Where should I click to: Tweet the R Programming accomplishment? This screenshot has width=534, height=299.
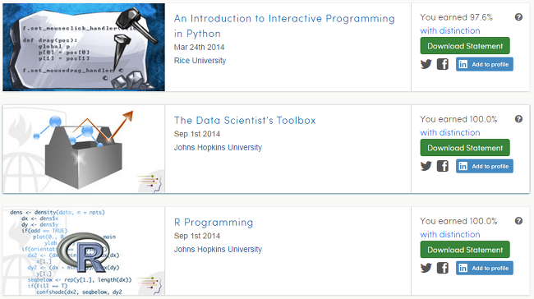pos(426,268)
